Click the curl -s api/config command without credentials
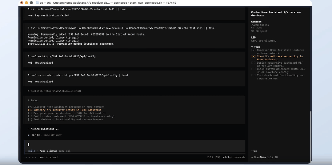Screen dimensions: 332x165 [x=62, y=56]
